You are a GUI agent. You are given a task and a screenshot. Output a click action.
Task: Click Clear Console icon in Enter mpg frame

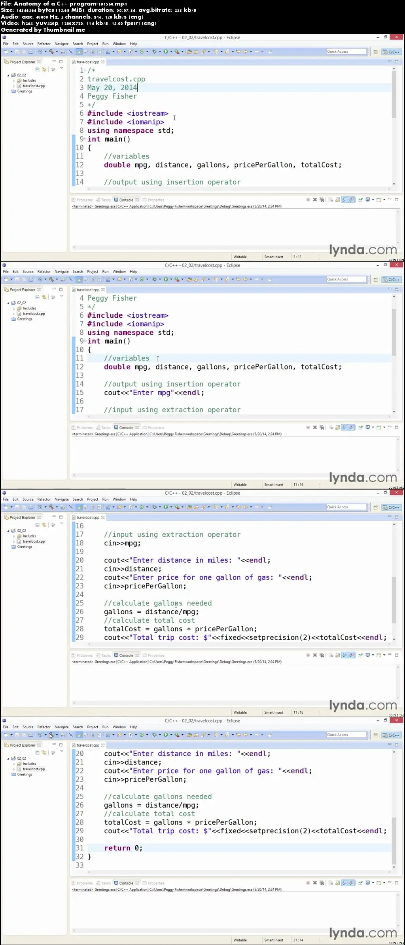click(331, 427)
